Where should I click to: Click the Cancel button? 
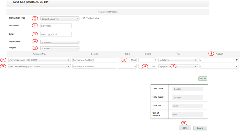[x=200, y=128]
